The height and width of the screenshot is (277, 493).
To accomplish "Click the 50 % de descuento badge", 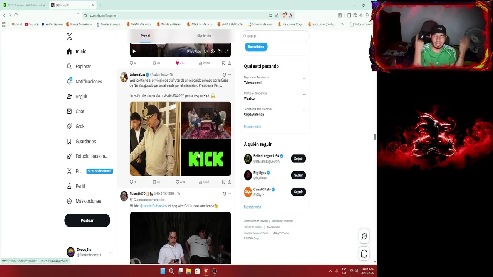I will click(100, 171).
